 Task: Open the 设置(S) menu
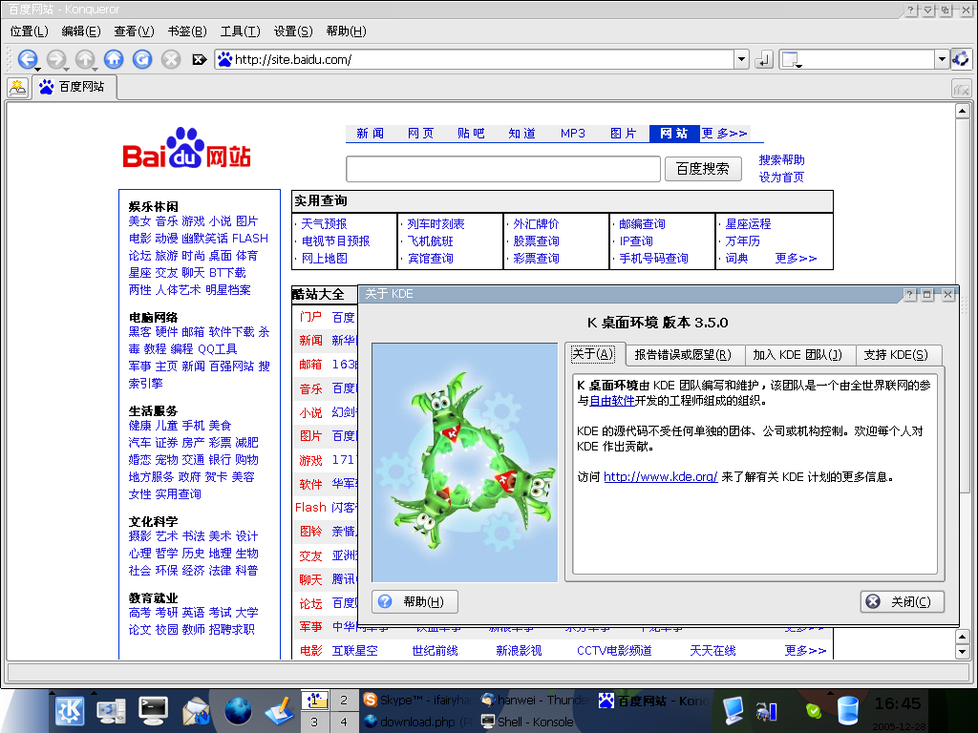[x=293, y=31]
